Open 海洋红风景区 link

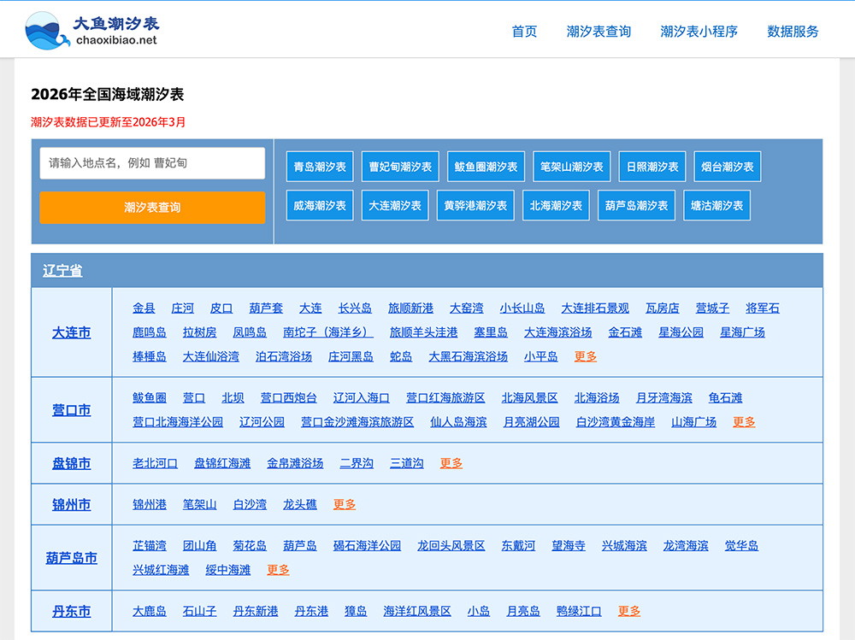[x=417, y=612]
